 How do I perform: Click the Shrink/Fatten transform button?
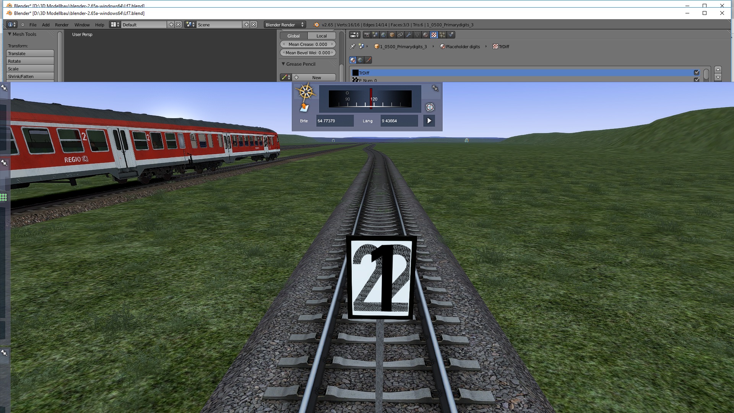click(30, 76)
